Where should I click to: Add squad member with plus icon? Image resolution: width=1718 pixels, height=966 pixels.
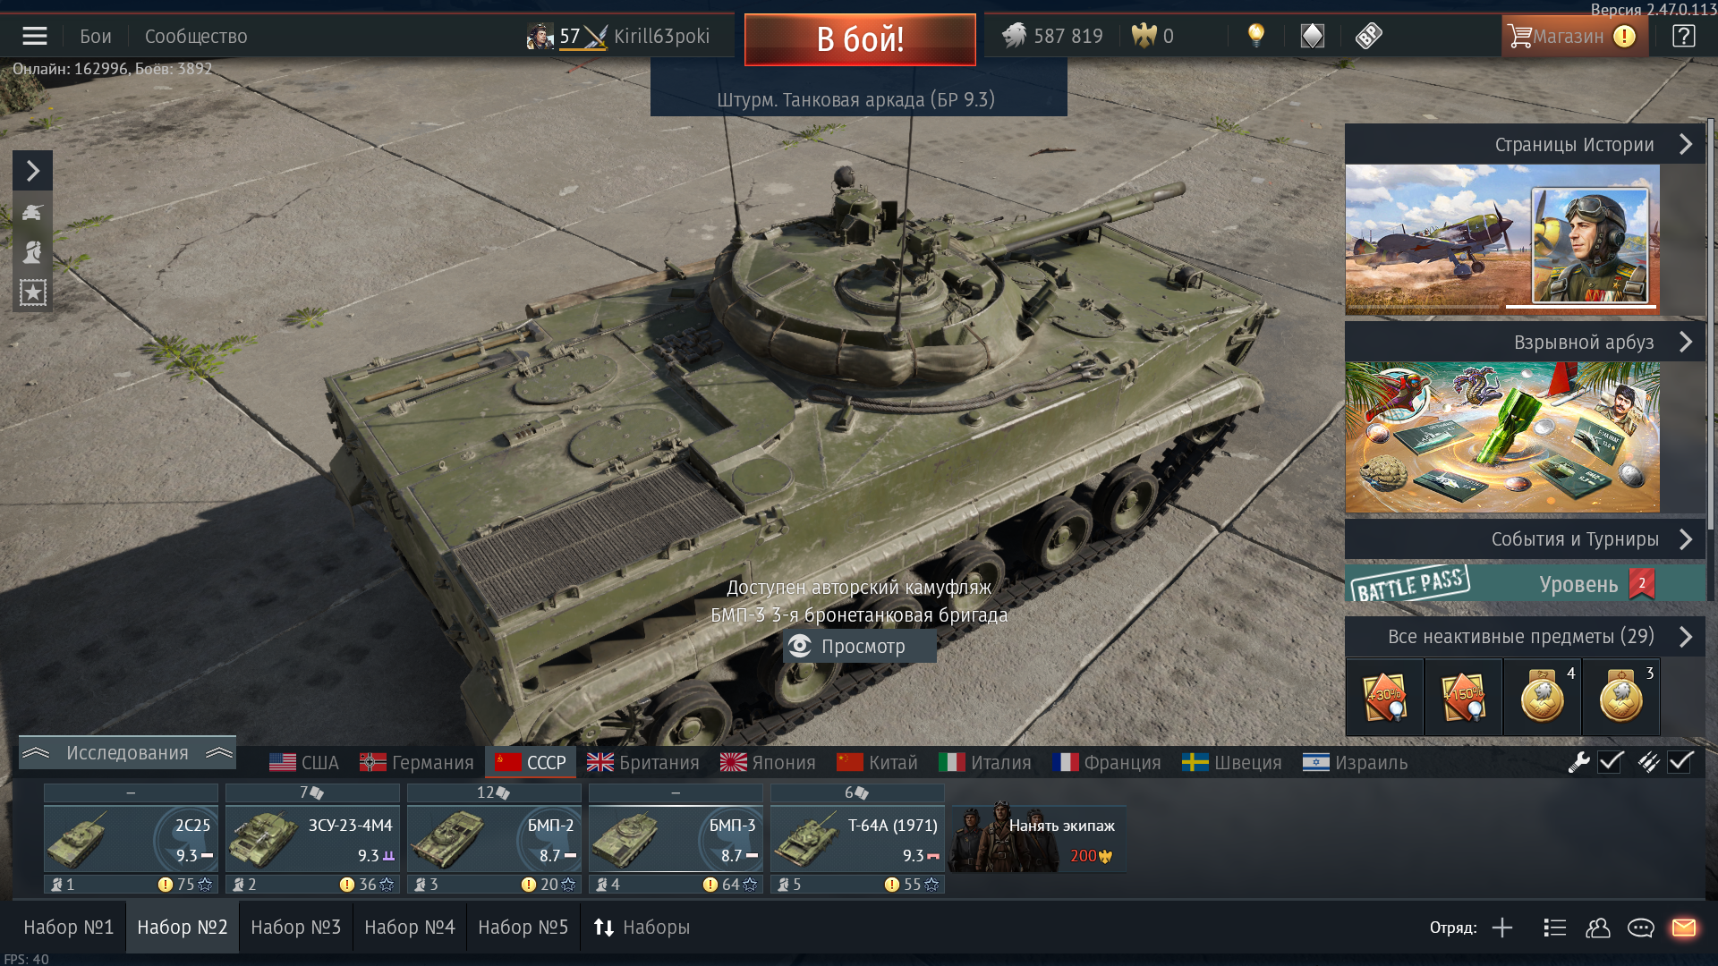pyautogui.click(x=1502, y=928)
